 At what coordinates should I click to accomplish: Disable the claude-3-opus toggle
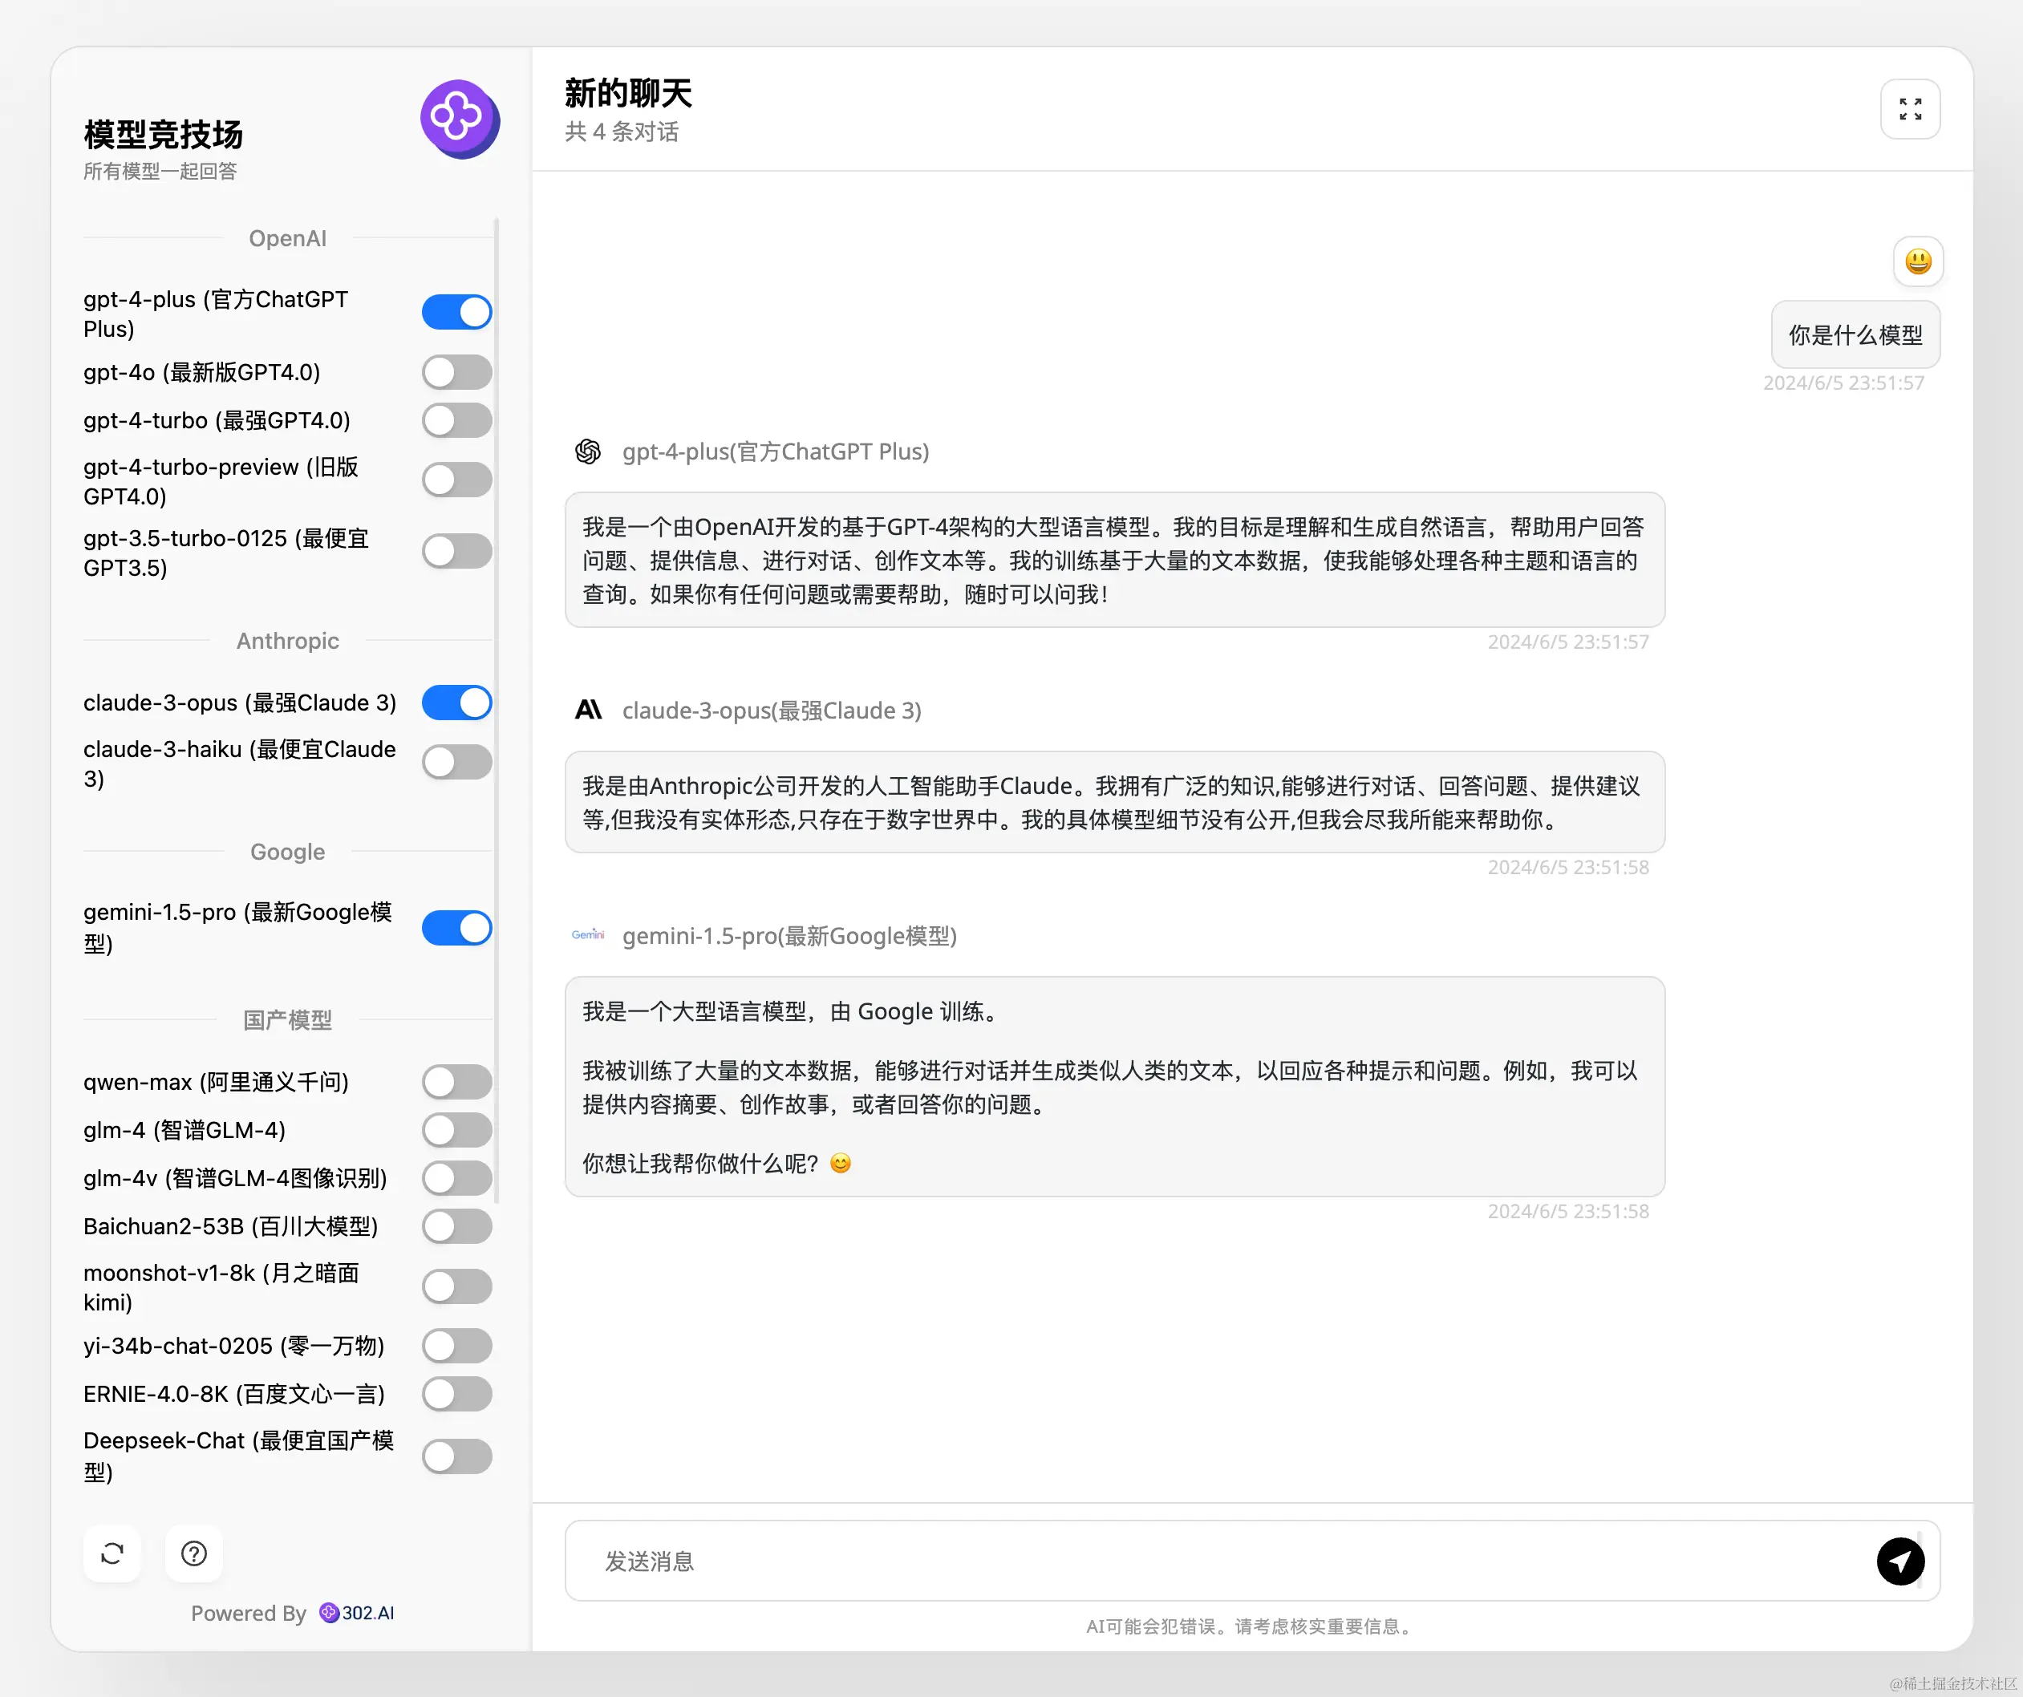coord(456,703)
